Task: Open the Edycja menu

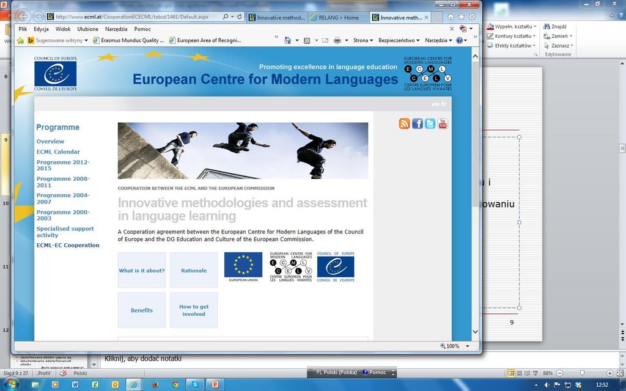Action: 41,29
